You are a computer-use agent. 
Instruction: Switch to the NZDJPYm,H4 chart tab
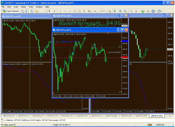[52, 116]
